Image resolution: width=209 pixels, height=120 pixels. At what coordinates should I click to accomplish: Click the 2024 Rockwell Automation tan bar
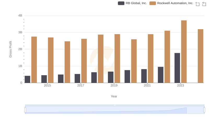200,56
